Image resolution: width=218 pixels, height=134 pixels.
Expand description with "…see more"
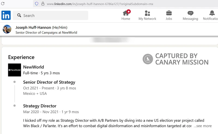202,126
